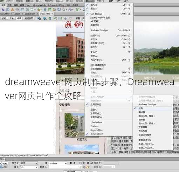Click the W3C Validation toolbar icon

click(55, 18)
